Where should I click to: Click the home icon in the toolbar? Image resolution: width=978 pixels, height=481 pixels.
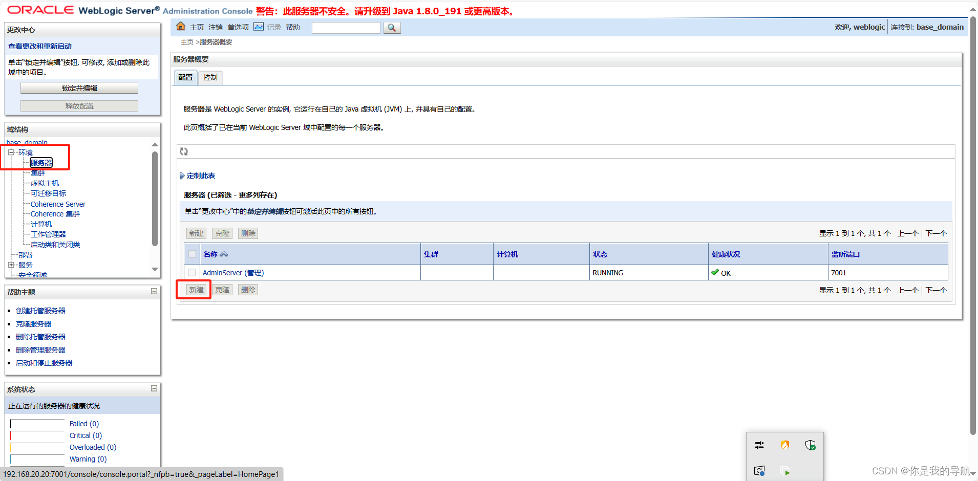click(181, 26)
